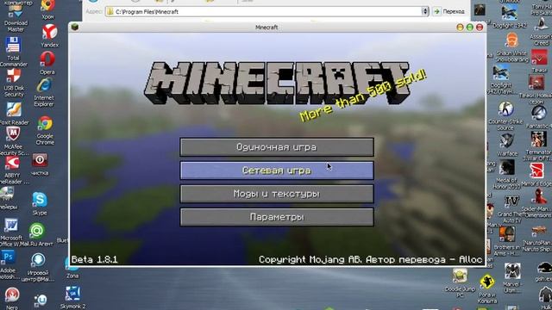
Task: Open Моды и текстуры menu
Action: 277,194
